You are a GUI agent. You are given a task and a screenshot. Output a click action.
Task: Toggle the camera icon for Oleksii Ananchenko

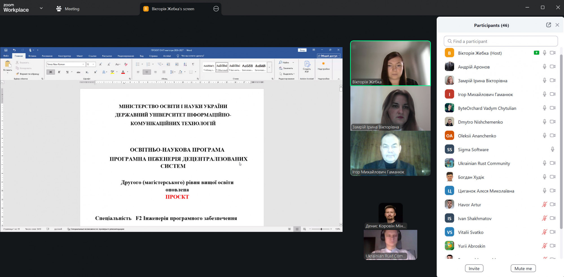click(553, 136)
